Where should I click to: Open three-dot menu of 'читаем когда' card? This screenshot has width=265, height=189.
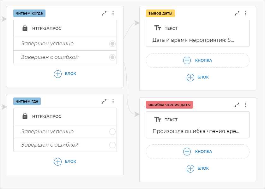(113, 13)
